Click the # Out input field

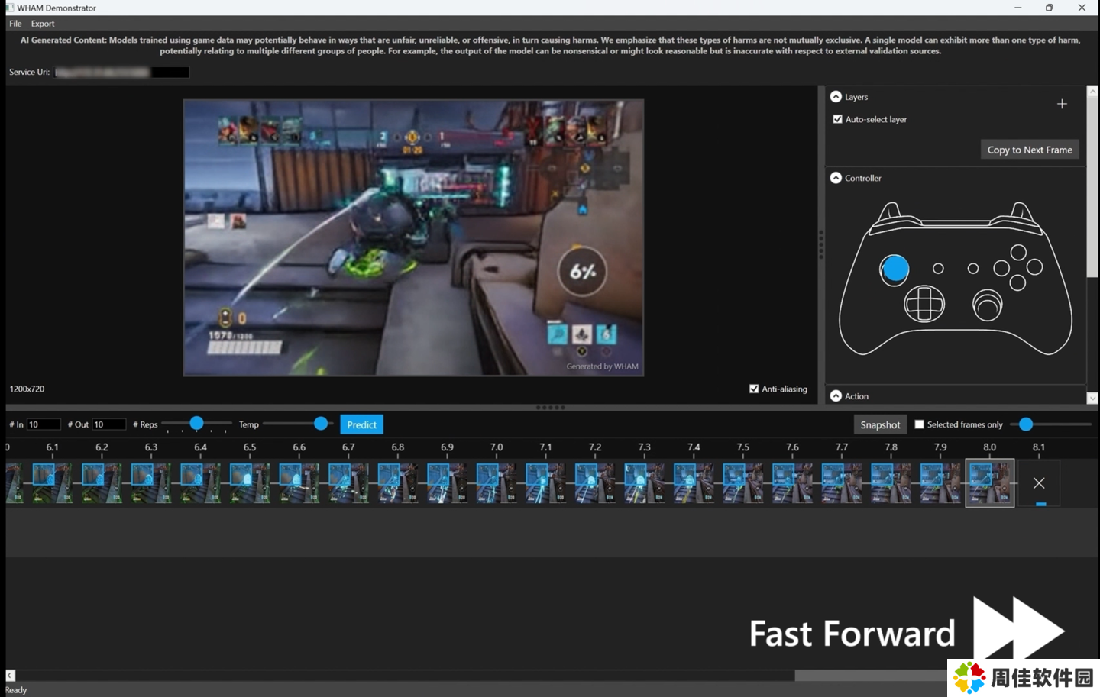click(109, 424)
